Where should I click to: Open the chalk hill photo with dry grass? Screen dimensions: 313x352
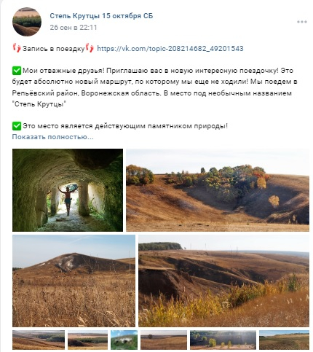(x=74, y=281)
